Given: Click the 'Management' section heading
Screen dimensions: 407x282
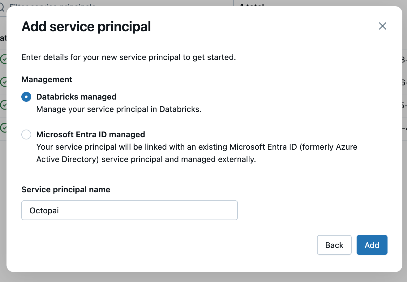Looking at the screenshot, I should tap(47, 79).
